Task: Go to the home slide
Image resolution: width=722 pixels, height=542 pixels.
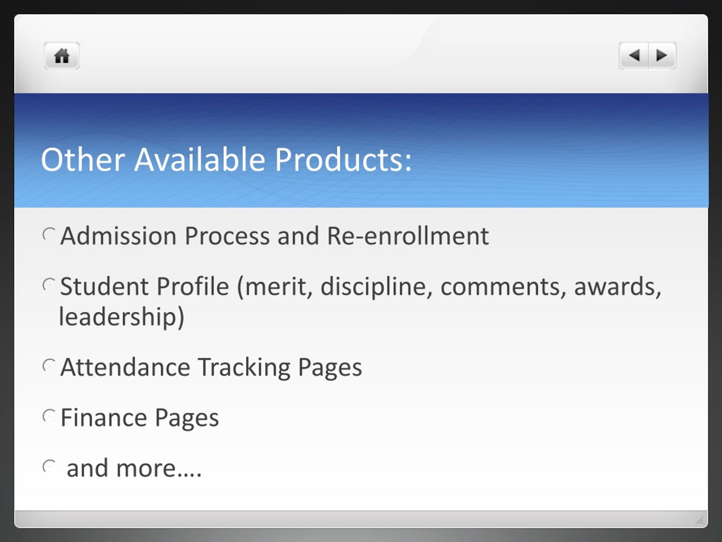Action: pos(62,56)
